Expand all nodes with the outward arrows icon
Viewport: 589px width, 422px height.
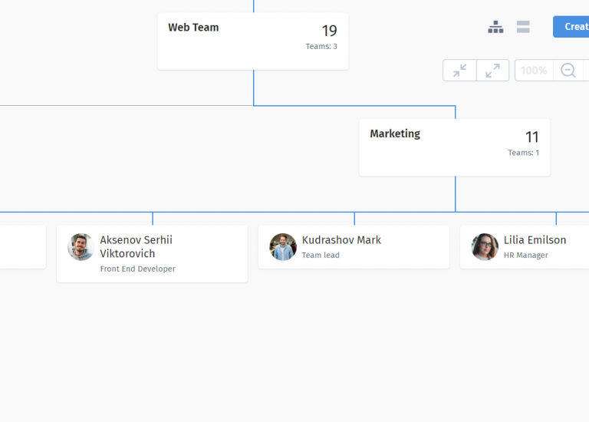(492, 71)
